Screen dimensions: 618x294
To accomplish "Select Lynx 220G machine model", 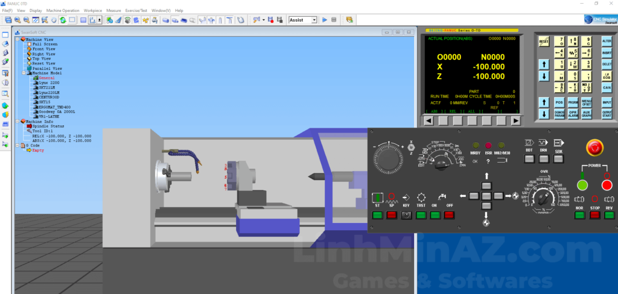I will click(49, 83).
